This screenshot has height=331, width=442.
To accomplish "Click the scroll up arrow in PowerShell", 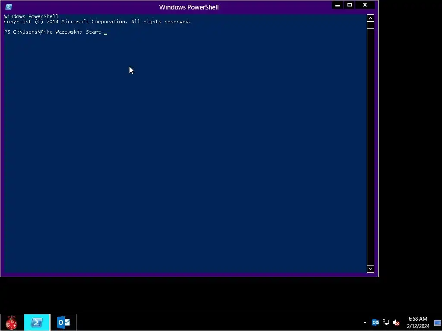I will pos(370,18).
